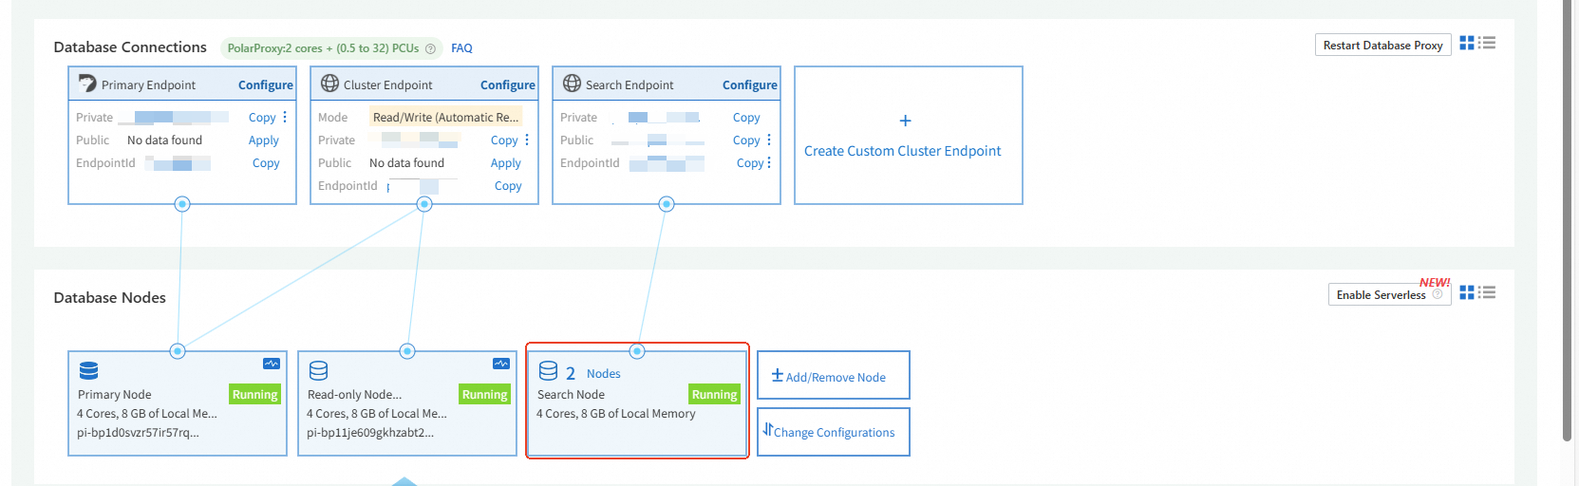Switch Database Nodes to grid view

[x=1467, y=292]
